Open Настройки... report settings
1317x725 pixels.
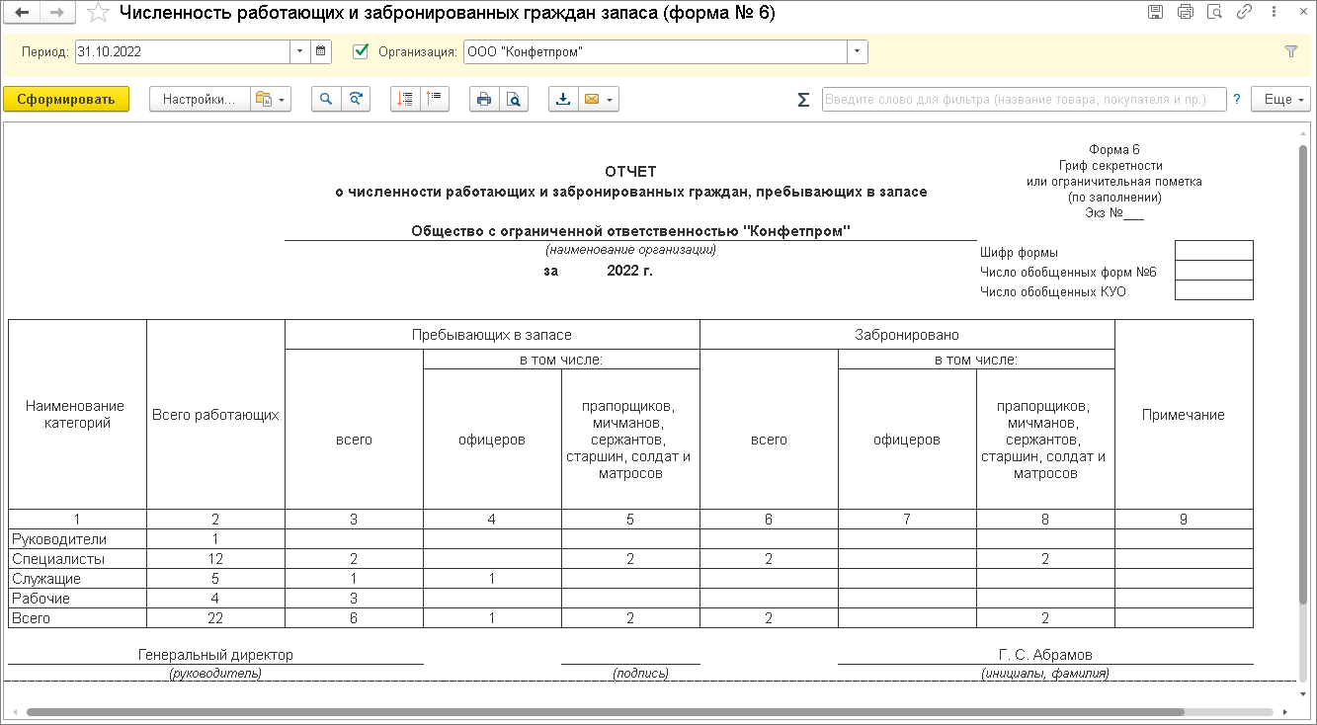(x=200, y=99)
